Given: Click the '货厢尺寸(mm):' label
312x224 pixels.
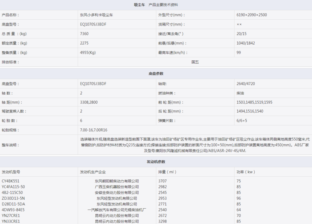Looking at the screenshot, I should click(172, 24).
